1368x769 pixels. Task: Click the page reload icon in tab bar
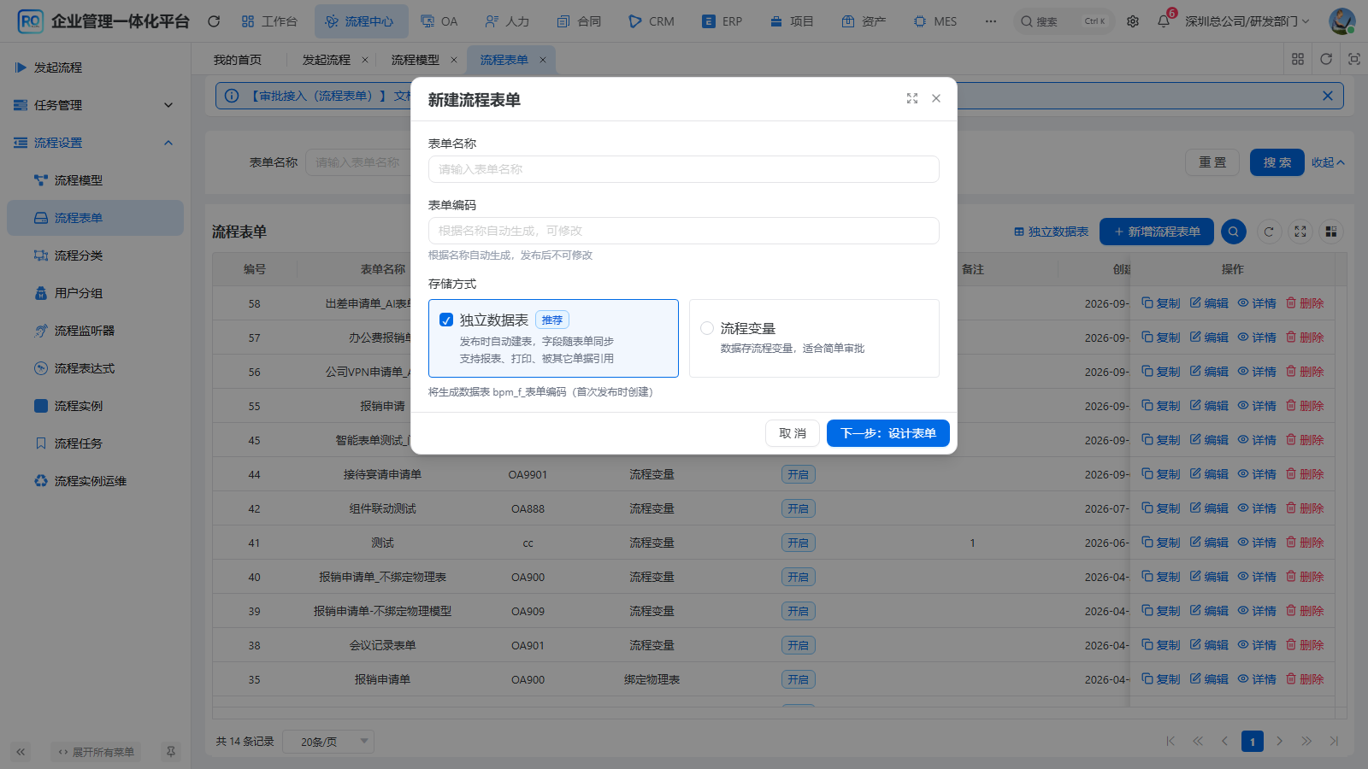point(1326,59)
